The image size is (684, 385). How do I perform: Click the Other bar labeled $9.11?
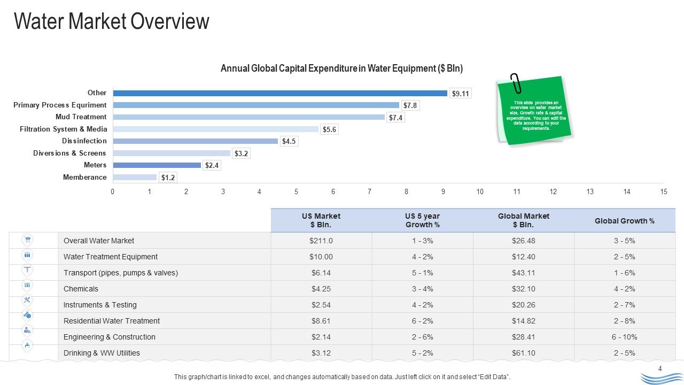280,93
